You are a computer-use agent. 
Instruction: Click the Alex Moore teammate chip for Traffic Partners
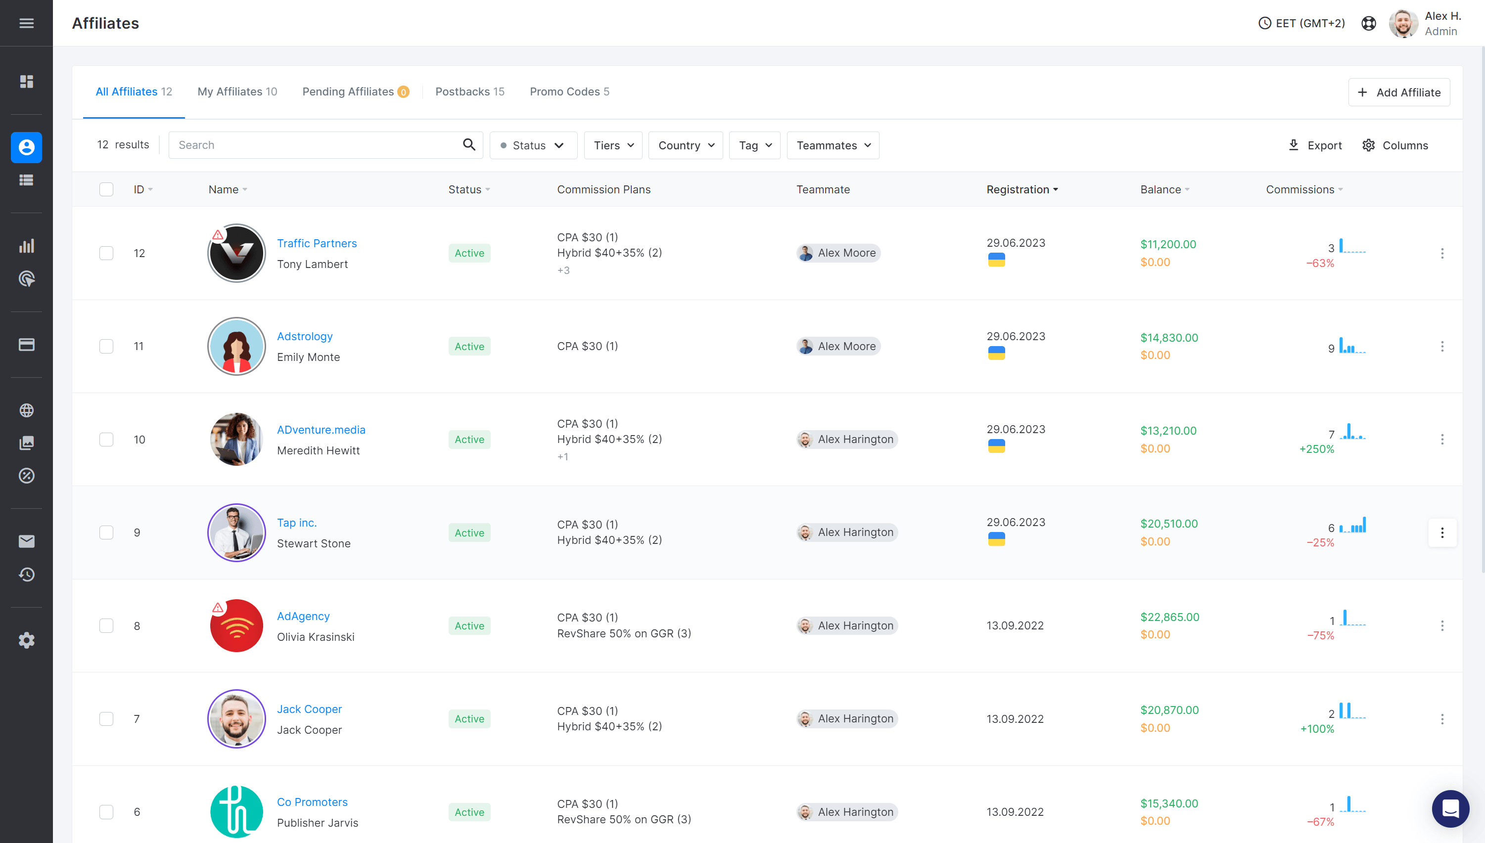(838, 253)
